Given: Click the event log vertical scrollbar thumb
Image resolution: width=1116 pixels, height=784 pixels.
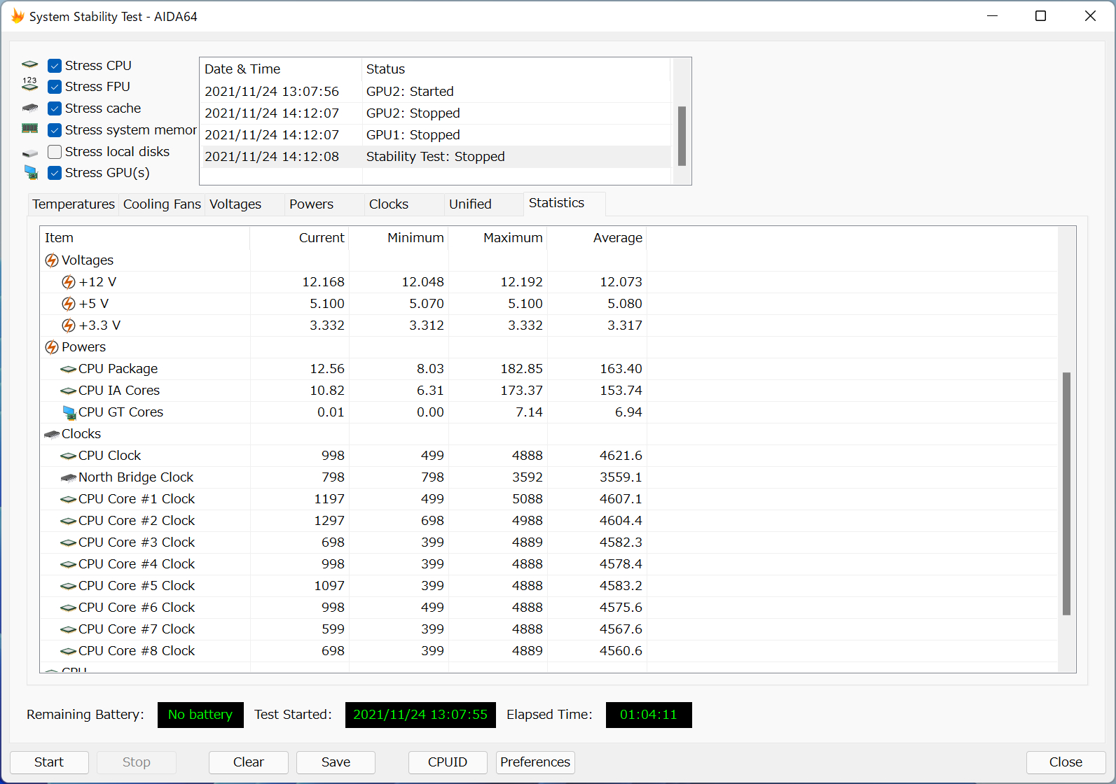Looking at the screenshot, I should point(682,136).
